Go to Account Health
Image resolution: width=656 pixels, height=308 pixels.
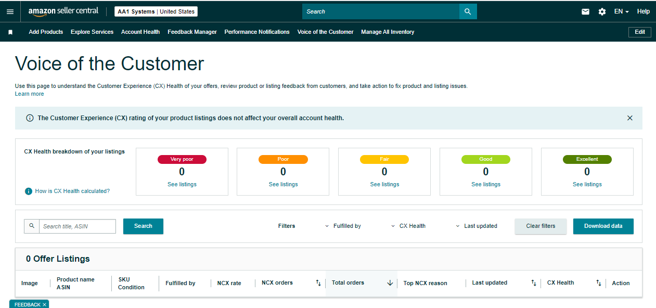pyautogui.click(x=140, y=32)
